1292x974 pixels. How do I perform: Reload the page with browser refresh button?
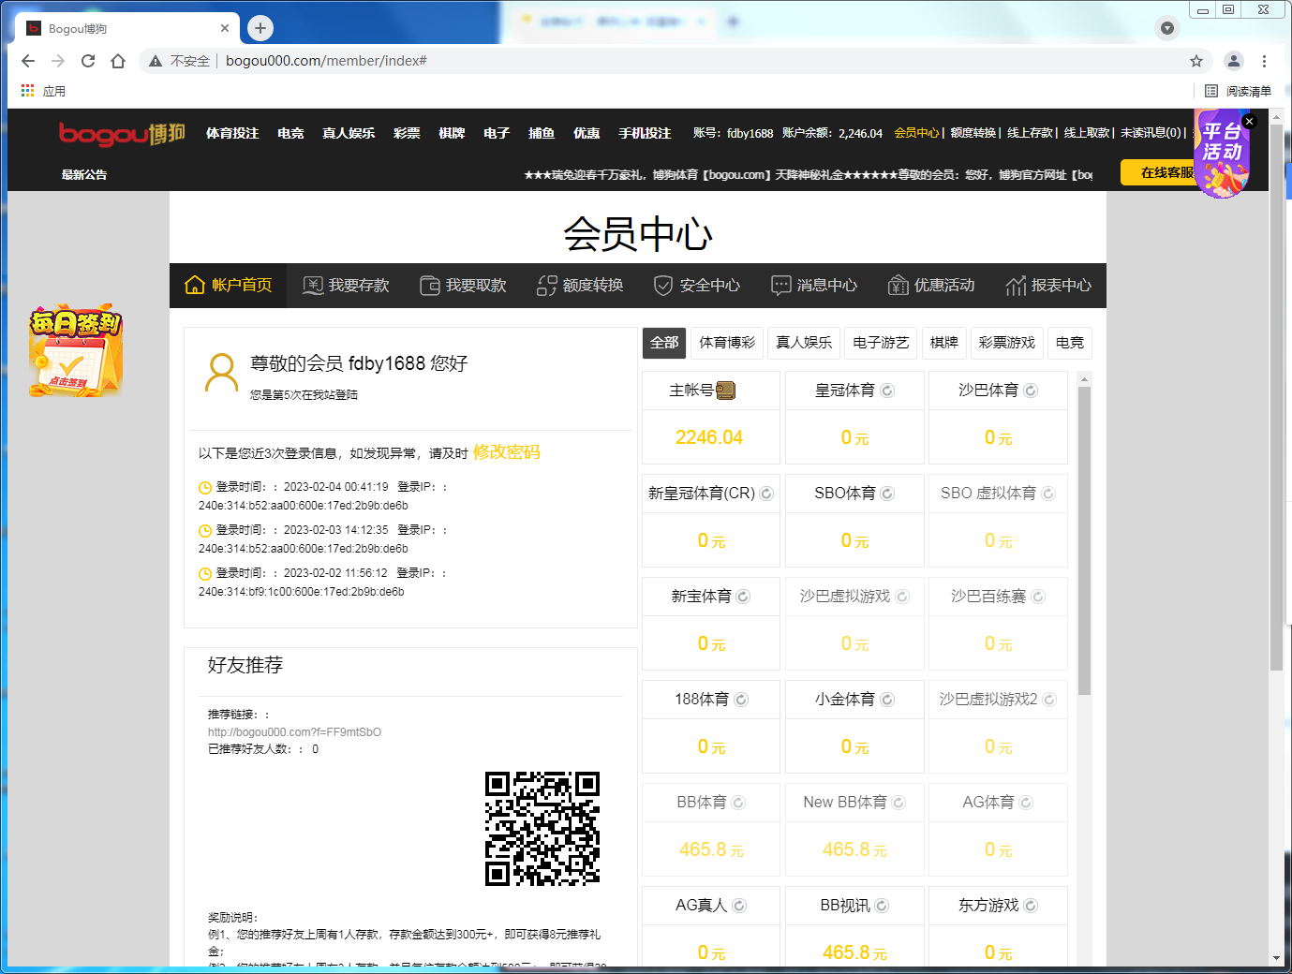88,61
